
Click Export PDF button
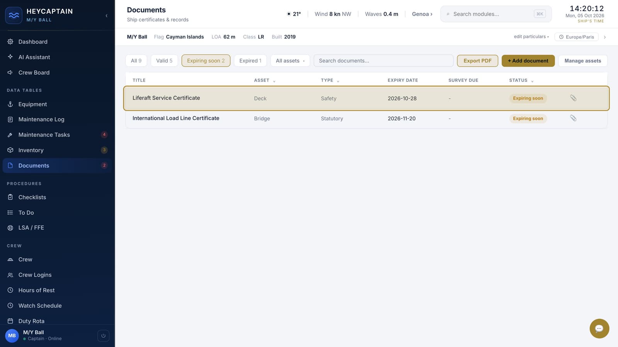point(477,61)
